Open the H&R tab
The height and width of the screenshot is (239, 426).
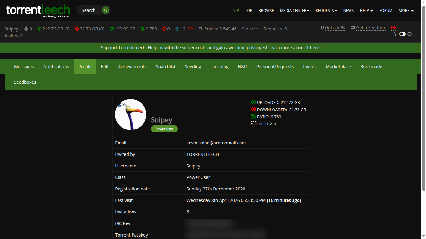(x=242, y=67)
